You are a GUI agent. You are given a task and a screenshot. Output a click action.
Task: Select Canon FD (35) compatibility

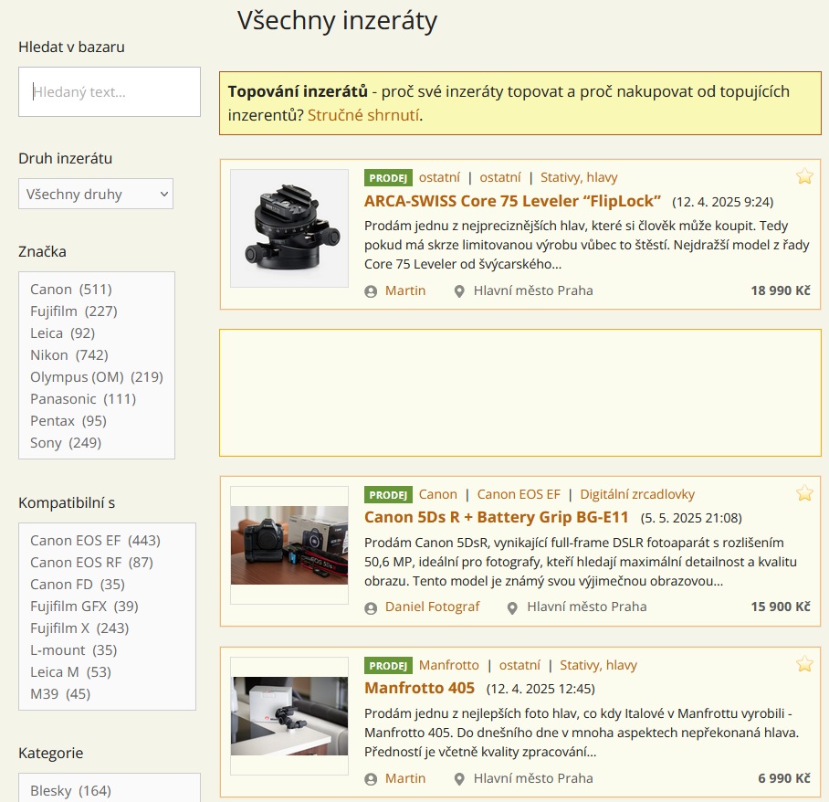(x=78, y=585)
